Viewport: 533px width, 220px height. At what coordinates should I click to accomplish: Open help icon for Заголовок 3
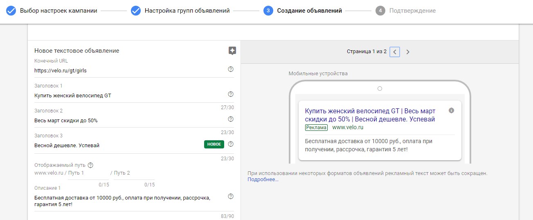click(x=231, y=144)
